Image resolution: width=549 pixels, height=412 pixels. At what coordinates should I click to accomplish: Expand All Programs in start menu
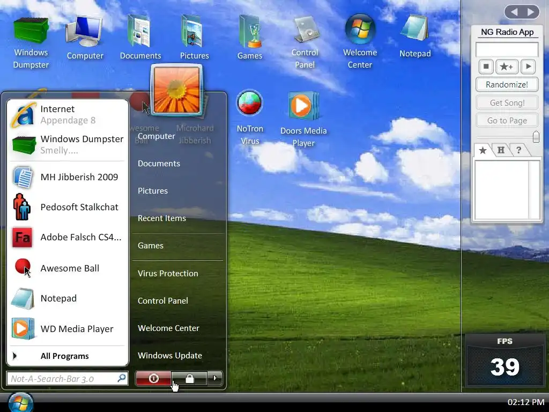(67, 356)
